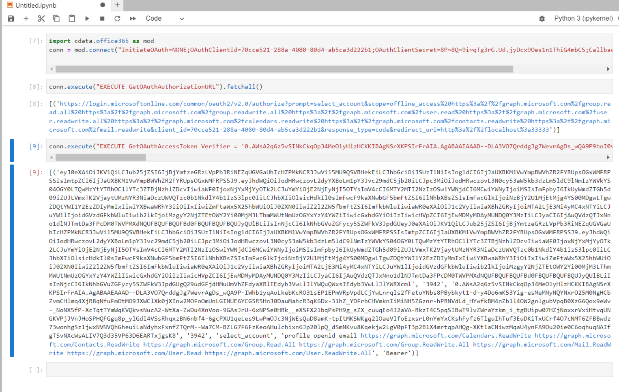Click right scroll arrow in cell 9

click(x=608, y=157)
